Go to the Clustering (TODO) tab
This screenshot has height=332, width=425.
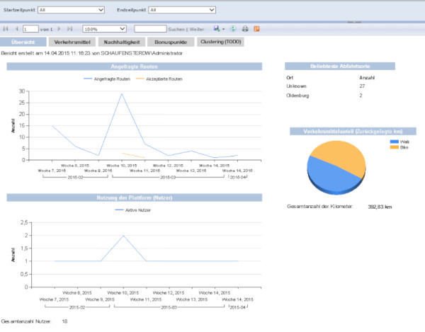[x=222, y=42]
